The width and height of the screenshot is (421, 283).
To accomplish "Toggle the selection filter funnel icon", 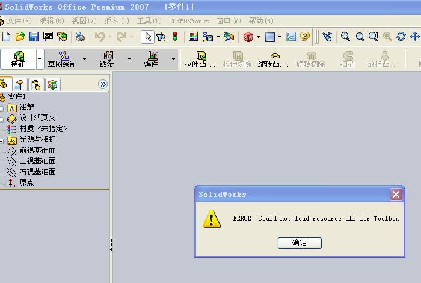I will point(161,37).
